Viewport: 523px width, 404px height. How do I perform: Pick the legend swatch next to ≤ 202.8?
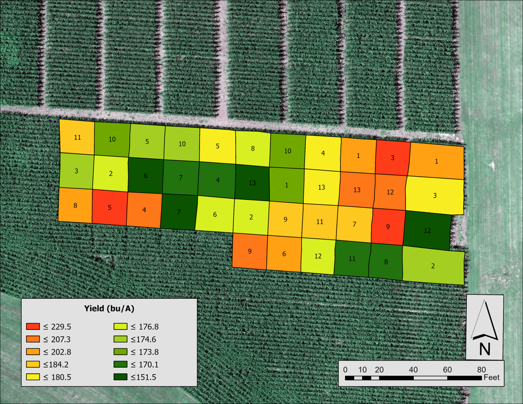[33, 351]
